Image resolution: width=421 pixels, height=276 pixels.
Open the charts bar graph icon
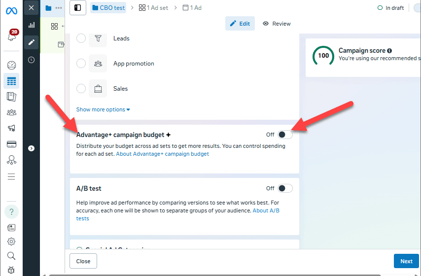point(32,25)
